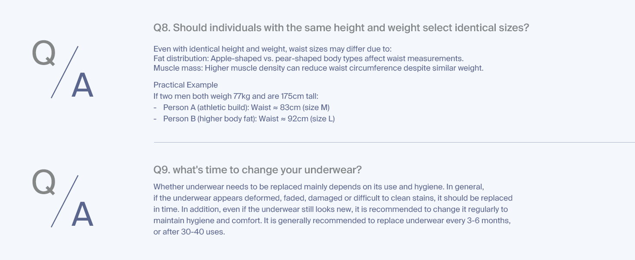Click the horizontal divider between Q8 and Q9

[x=394, y=142]
